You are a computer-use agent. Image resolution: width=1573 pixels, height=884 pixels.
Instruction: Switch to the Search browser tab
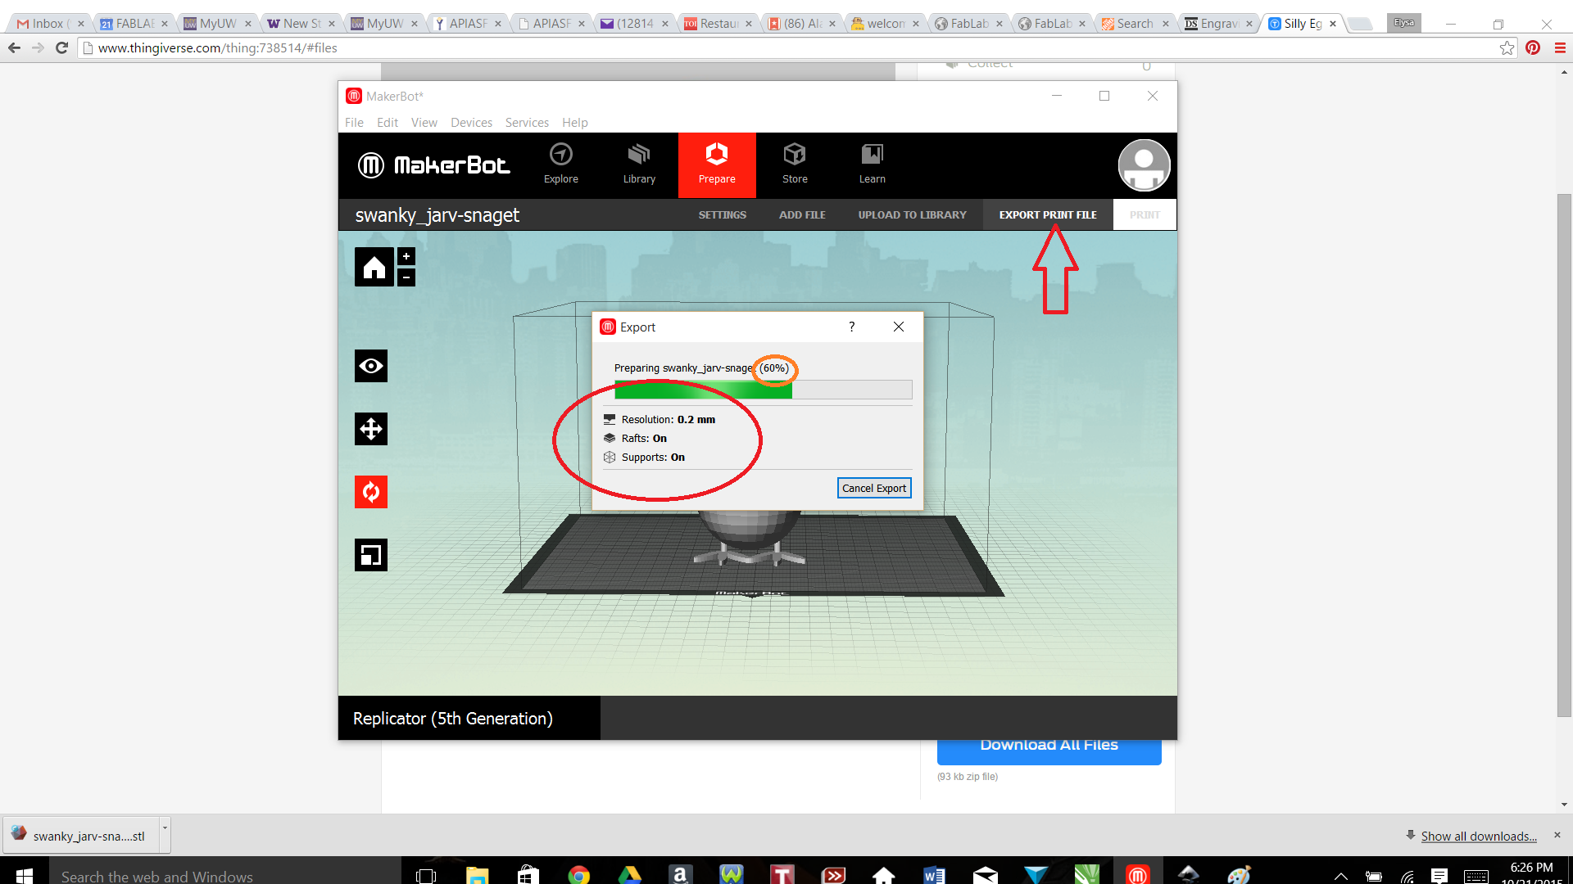[1135, 24]
